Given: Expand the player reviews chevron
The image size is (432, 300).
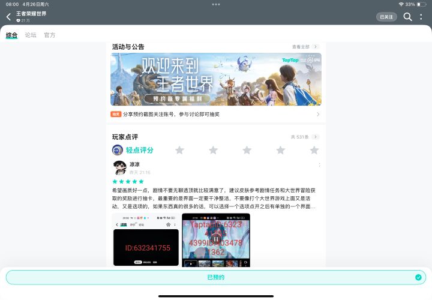Looking at the screenshot, I should [316, 137].
